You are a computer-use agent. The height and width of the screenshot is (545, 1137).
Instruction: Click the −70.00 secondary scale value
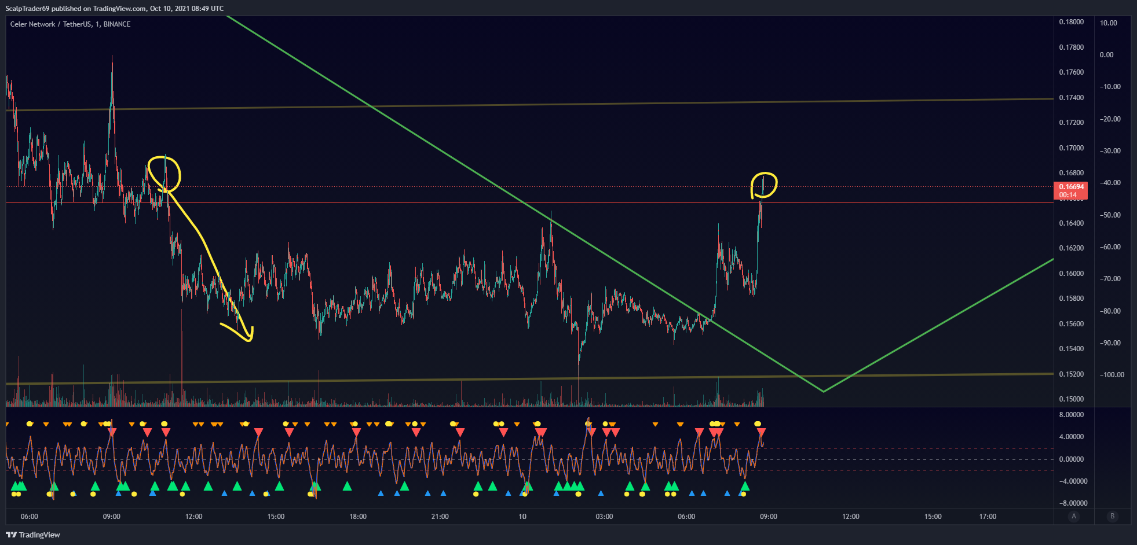point(1110,279)
